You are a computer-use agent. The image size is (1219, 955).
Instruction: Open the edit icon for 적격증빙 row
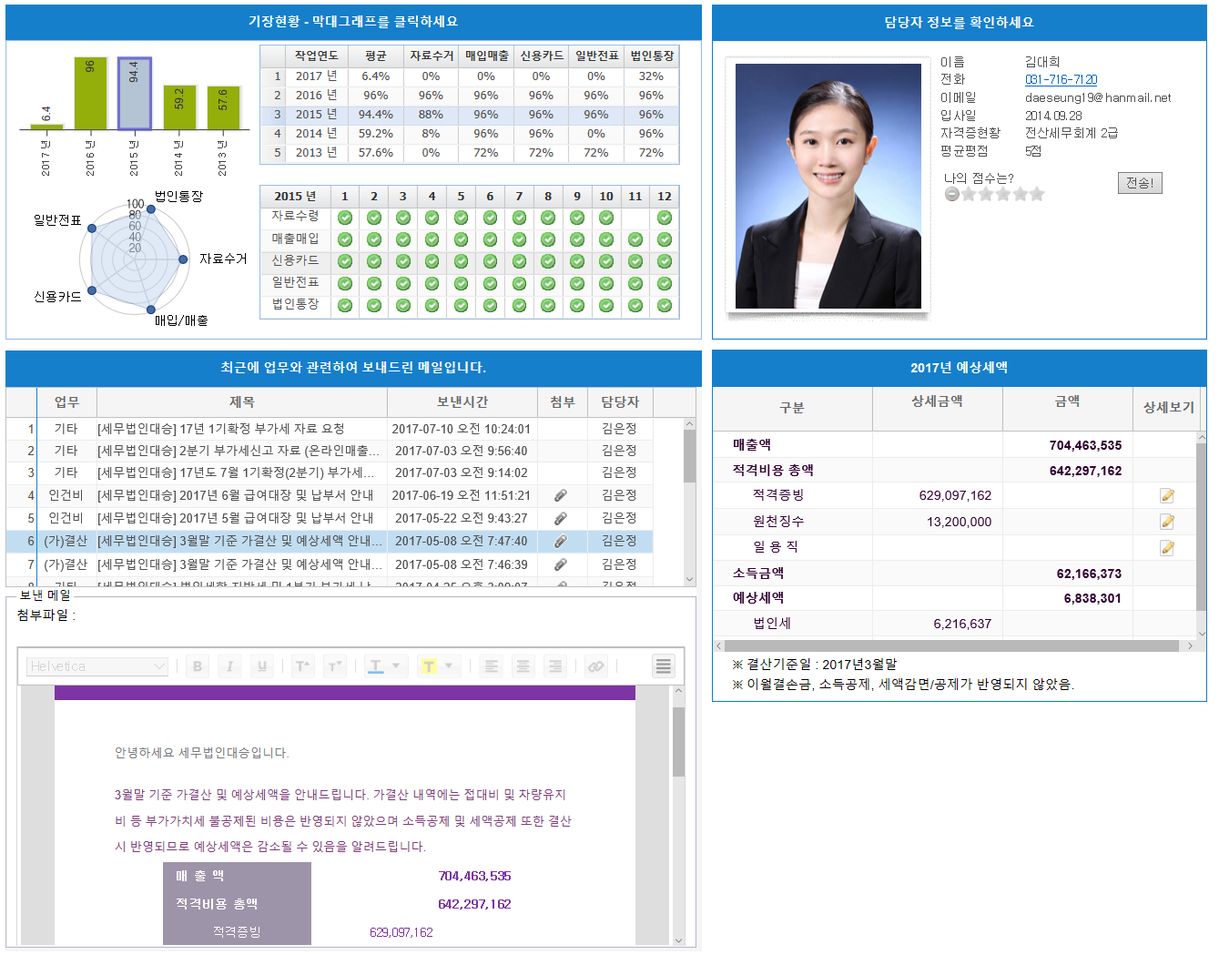pos(1167,496)
